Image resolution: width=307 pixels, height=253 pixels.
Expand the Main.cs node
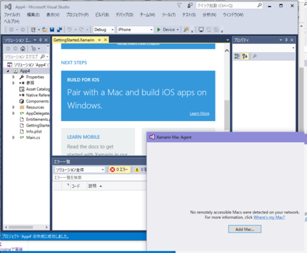(14, 137)
